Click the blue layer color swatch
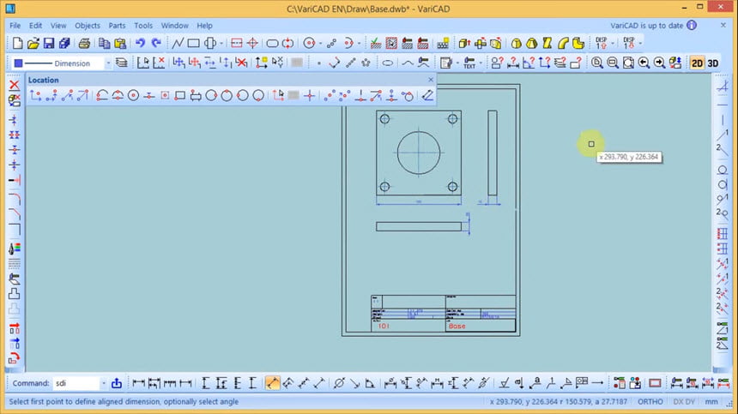Viewport: 738px width, 414px height. click(x=18, y=63)
